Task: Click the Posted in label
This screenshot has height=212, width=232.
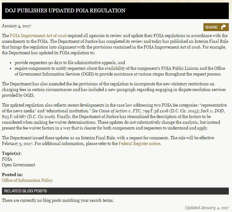Action: click(12, 175)
